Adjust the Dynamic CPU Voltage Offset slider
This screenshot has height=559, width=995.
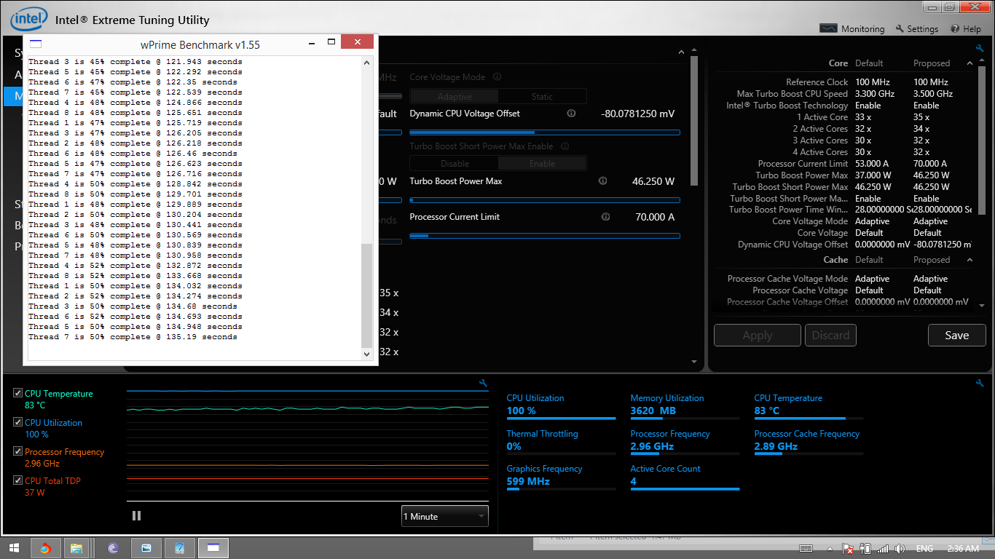pyautogui.click(x=544, y=132)
